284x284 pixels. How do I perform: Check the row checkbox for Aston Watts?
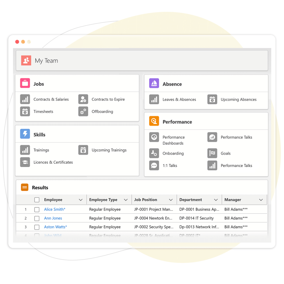point(37,227)
